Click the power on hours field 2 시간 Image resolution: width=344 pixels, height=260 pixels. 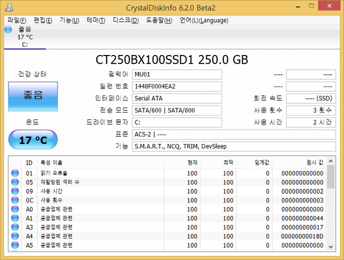[x=311, y=122]
